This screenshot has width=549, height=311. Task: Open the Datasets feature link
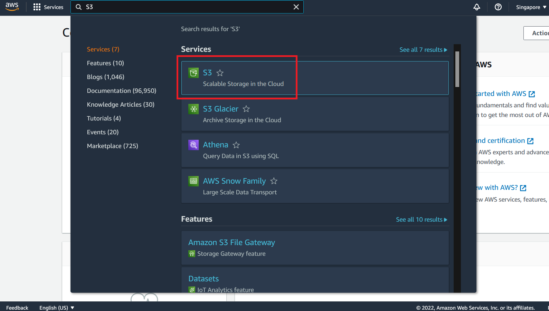[203, 279]
